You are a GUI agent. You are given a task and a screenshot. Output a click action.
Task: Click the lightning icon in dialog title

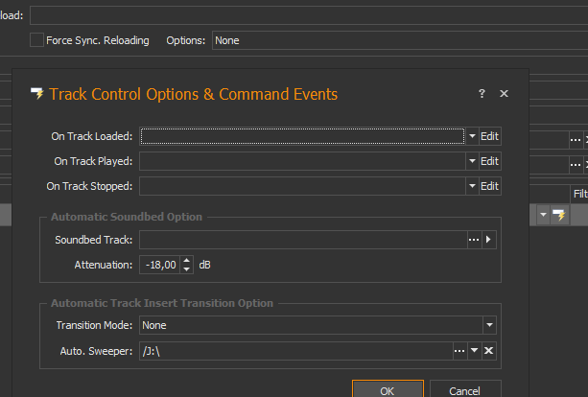coord(37,94)
